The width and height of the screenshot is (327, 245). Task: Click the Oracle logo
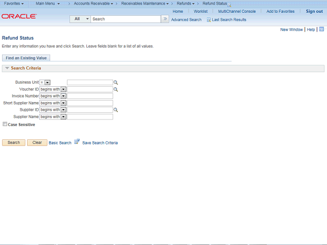19,16
